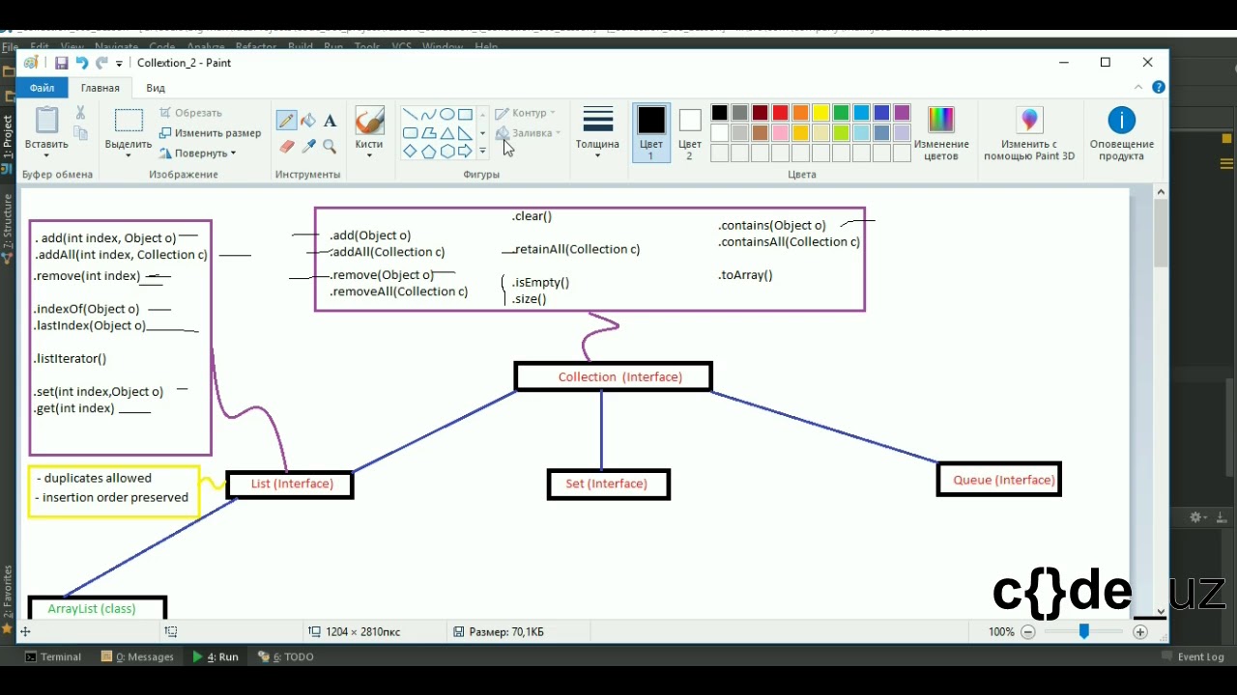1237x695 pixels.
Task: Switch to the Вид tab
Action: tap(156, 88)
